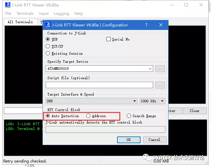Click the RTT control block address field

[105, 129]
